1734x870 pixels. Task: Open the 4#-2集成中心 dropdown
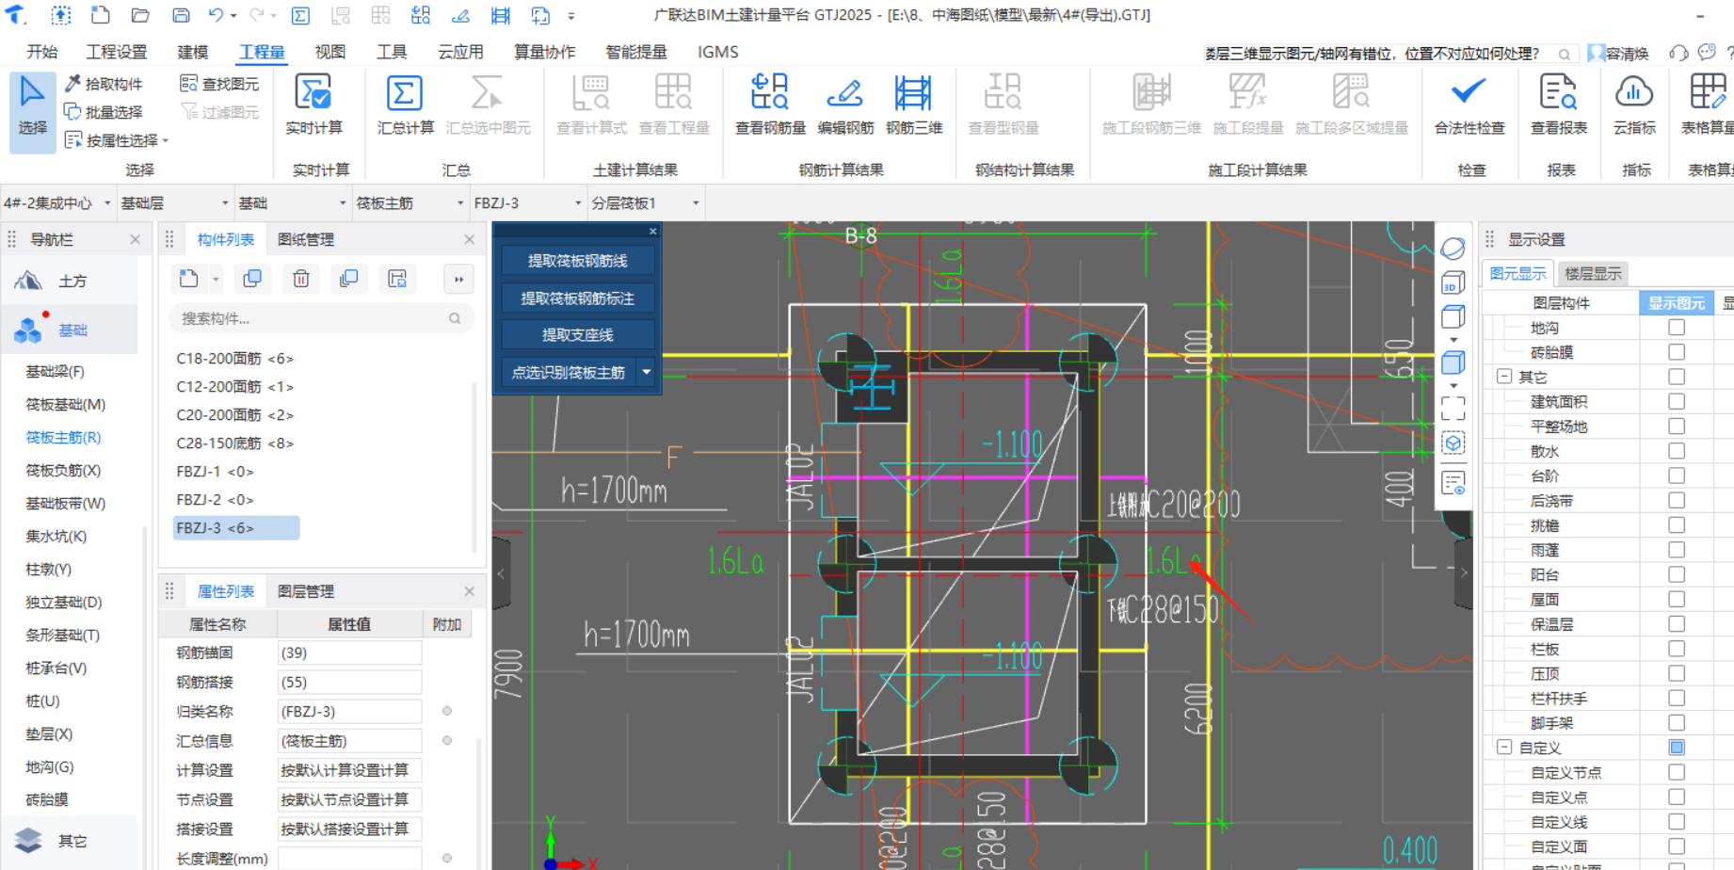(57, 203)
